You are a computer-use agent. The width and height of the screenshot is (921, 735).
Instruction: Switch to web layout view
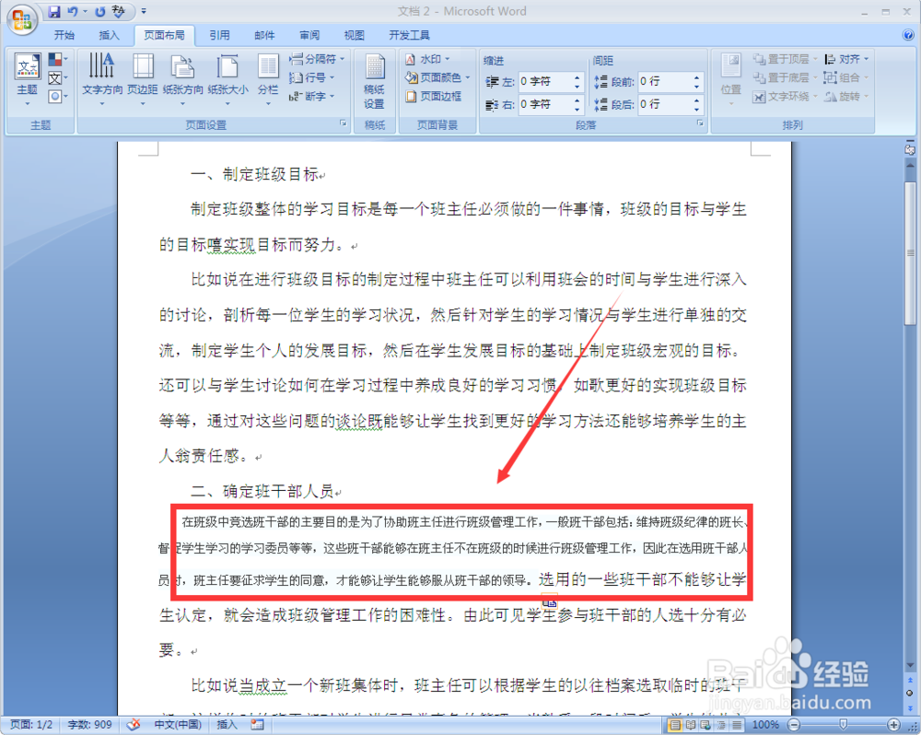[x=705, y=725]
